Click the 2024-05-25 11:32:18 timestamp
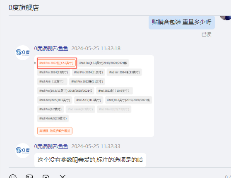The height and width of the screenshot is (178, 231). (96, 49)
